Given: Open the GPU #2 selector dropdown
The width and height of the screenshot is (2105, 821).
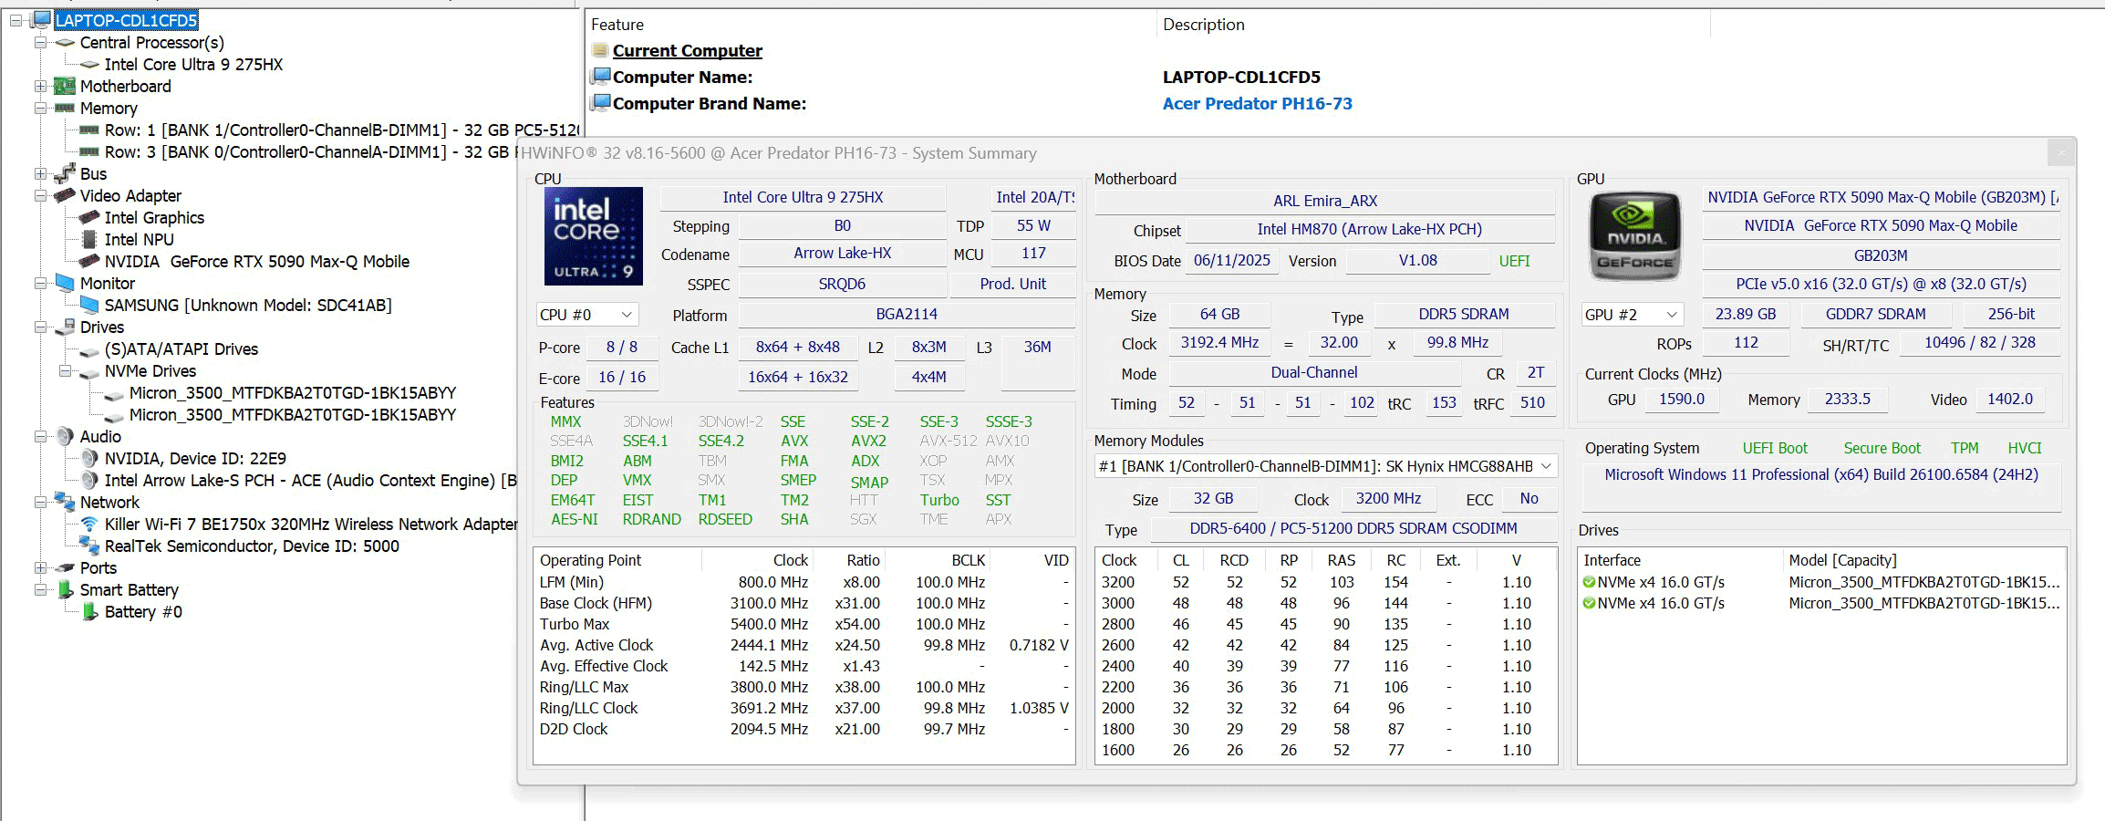Looking at the screenshot, I should pyautogui.click(x=1633, y=315).
